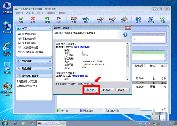Screen dimensions: 177x126
Task: Click the 提交 (Submit) checkmark toolbar icon
Action: [x=21, y=20]
